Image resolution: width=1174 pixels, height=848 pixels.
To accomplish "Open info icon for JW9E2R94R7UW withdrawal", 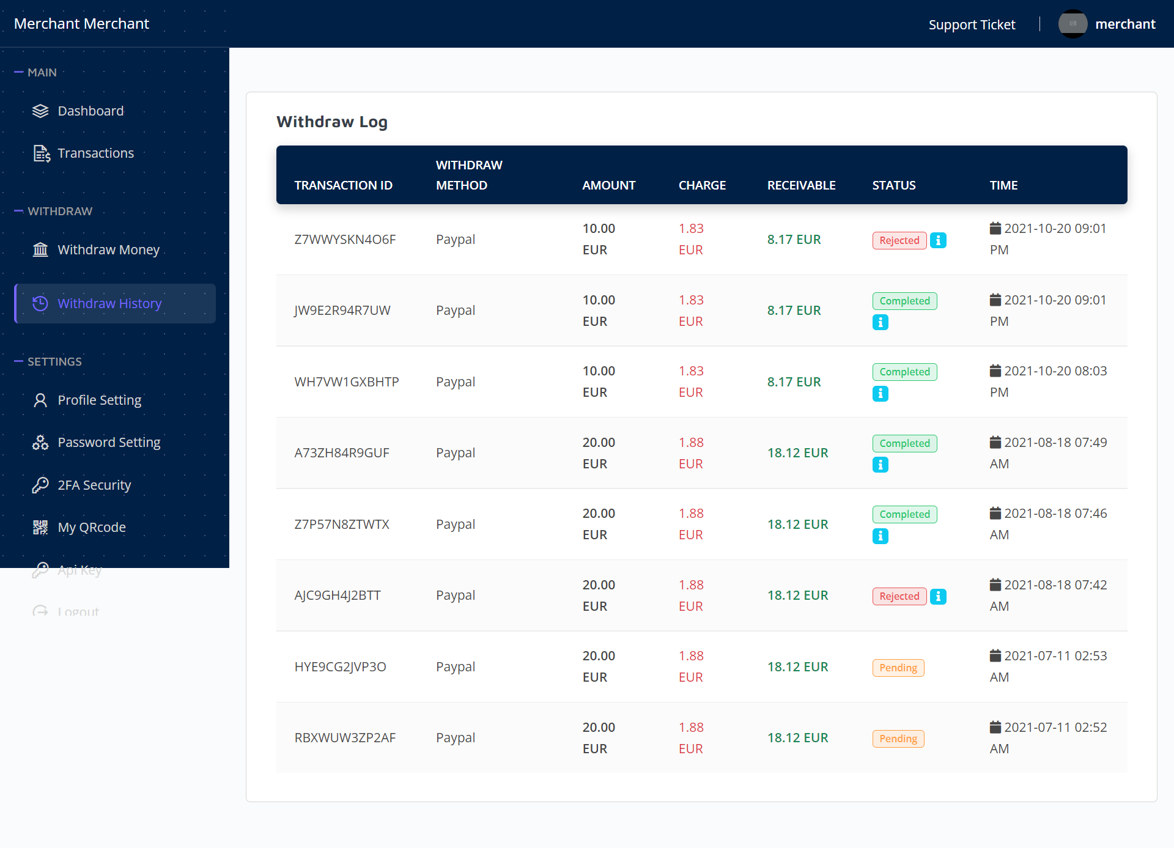I will (880, 322).
